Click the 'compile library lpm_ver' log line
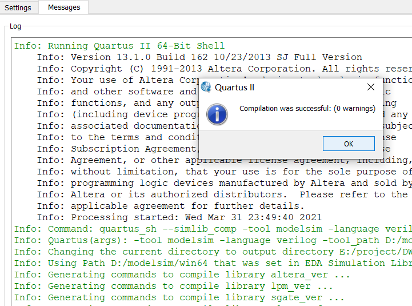This screenshot has height=306, width=412. click(x=173, y=286)
